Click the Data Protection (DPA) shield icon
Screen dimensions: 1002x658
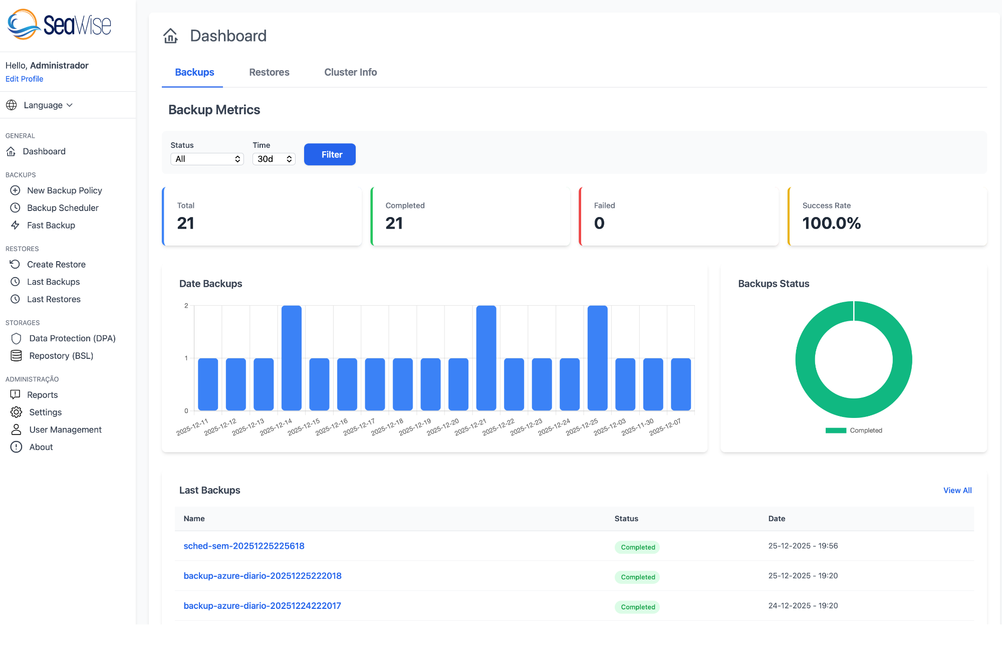(x=16, y=338)
